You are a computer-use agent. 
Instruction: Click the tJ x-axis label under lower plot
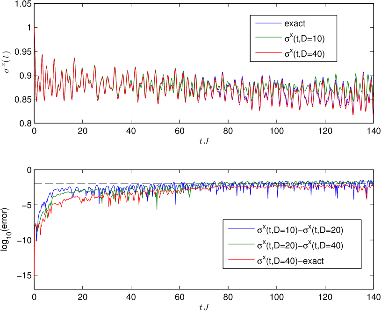pos(204,307)
